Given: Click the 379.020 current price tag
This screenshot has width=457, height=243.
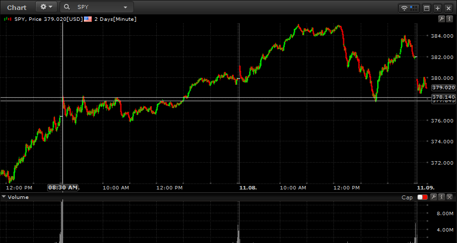Looking at the screenshot, I should pos(443,87).
